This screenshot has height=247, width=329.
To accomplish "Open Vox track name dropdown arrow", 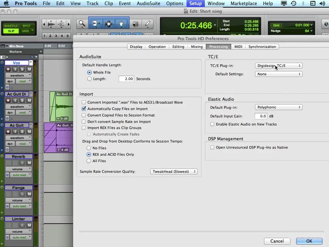I will click(31, 63).
